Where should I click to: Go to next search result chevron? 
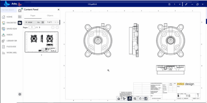click(x=56, y=22)
